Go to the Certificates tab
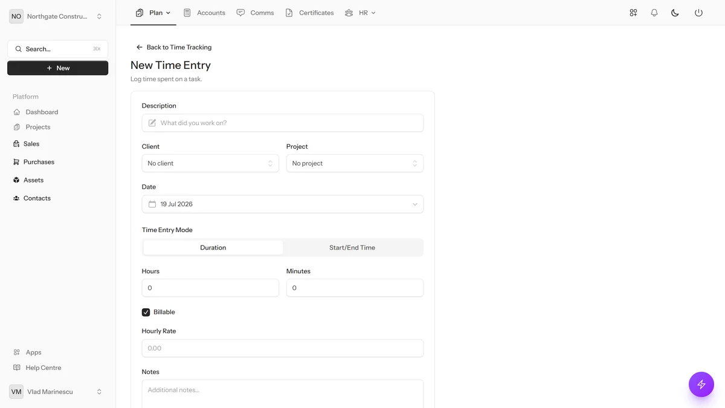The image size is (725, 408). click(309, 13)
